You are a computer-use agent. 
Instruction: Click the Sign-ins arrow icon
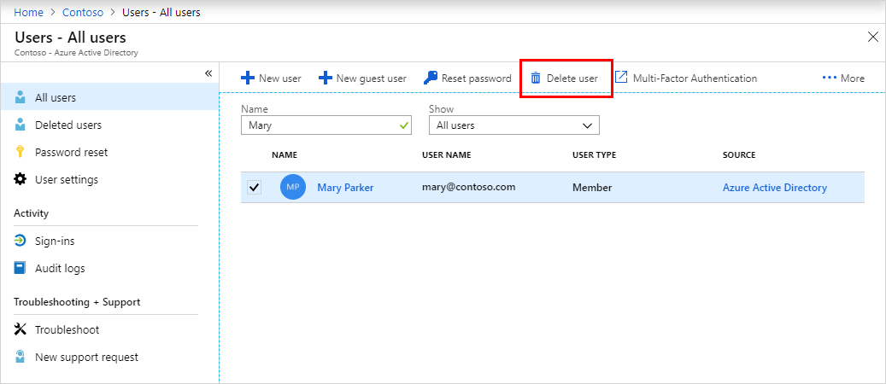point(21,241)
